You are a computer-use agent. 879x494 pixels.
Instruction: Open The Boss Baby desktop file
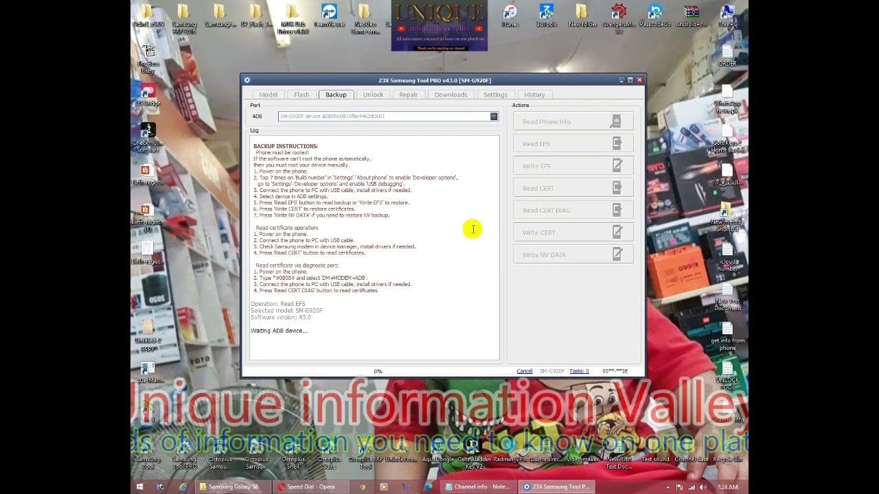[x=148, y=59]
